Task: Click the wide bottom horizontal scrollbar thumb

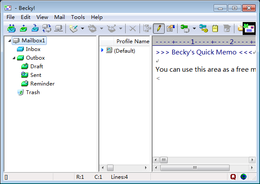Action: tap(195, 168)
